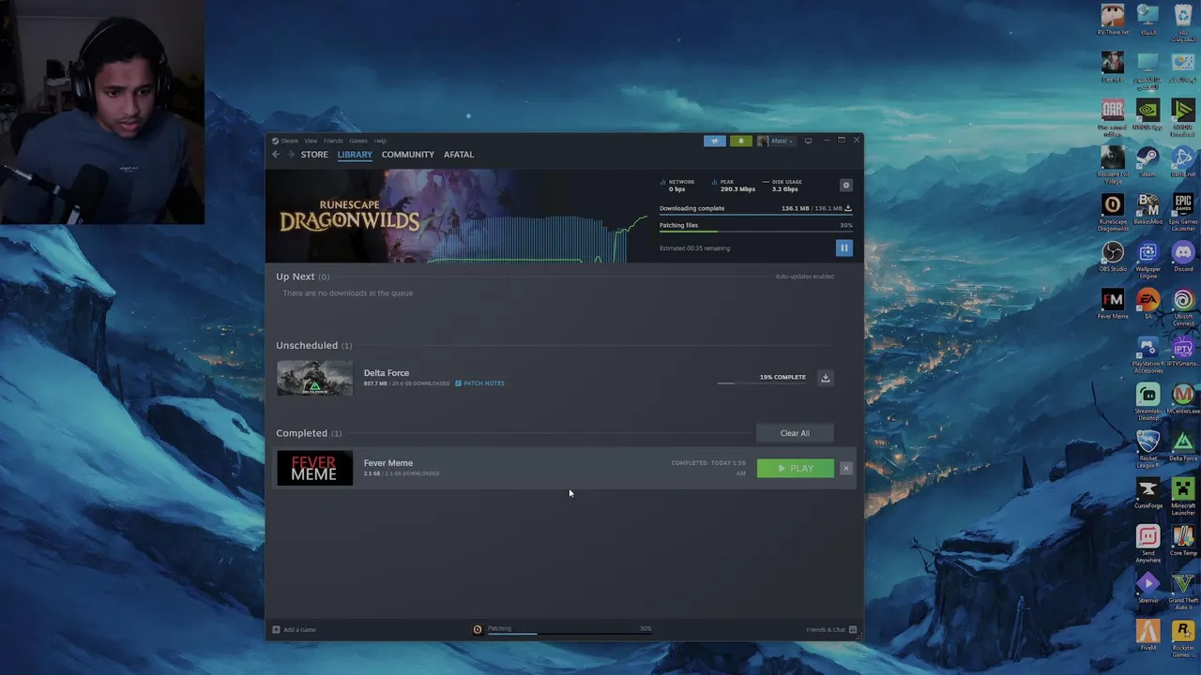Open the AFATAL profile tab
The width and height of the screenshot is (1201, 675).
tap(459, 155)
